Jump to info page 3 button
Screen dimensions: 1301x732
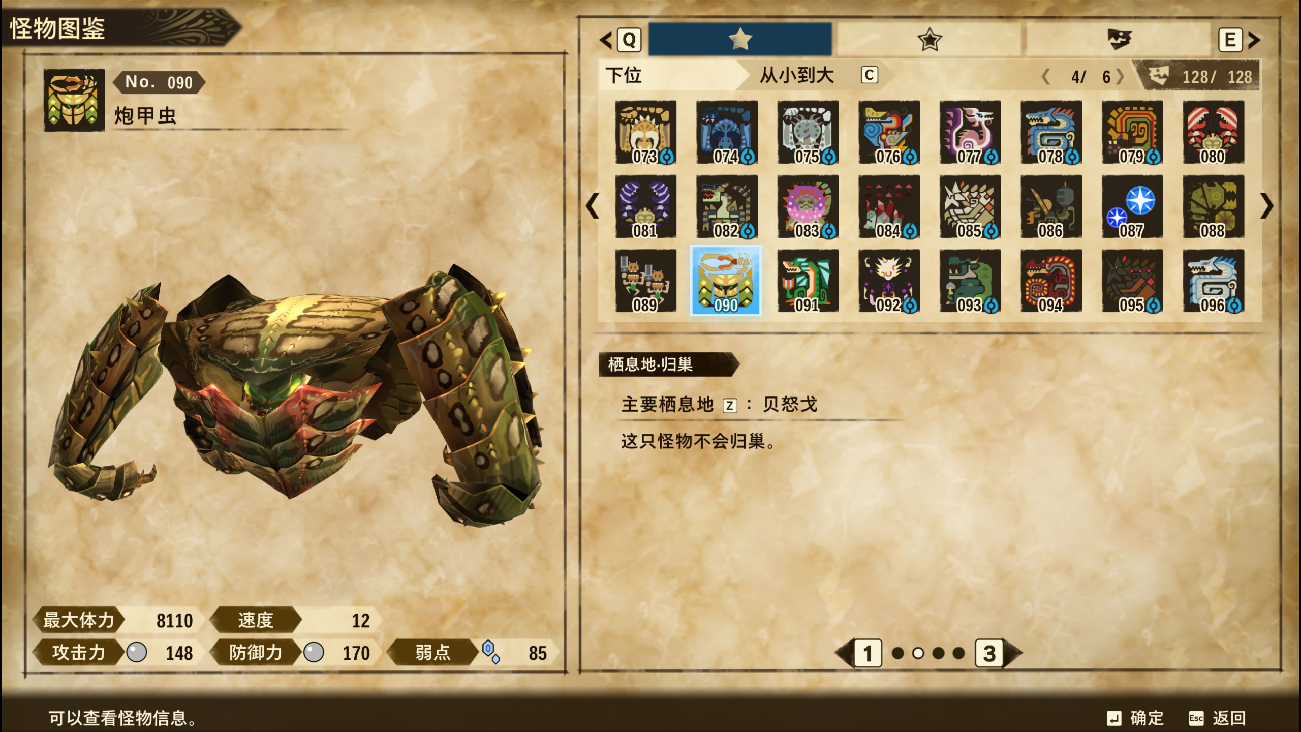(989, 653)
